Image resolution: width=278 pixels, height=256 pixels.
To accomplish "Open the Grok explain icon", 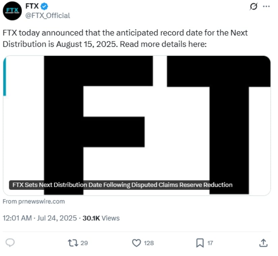I will pyautogui.click(x=253, y=6).
